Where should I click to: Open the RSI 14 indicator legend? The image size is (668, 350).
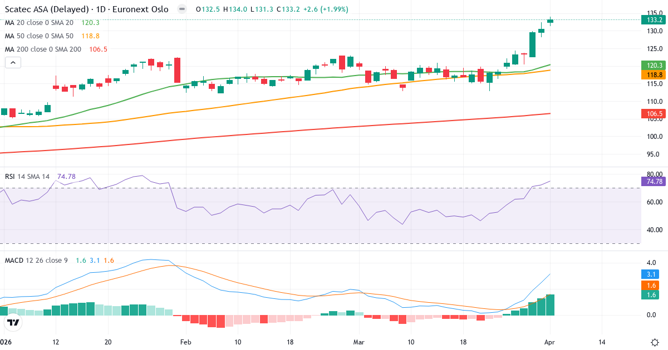(x=27, y=177)
